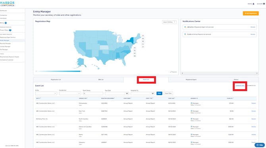266x148 pixels.
Task: Click the registration map legend slider
Action: coord(59,71)
